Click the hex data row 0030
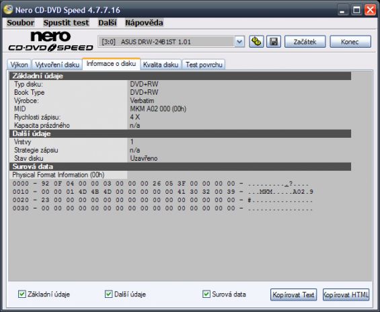 pos(162,208)
